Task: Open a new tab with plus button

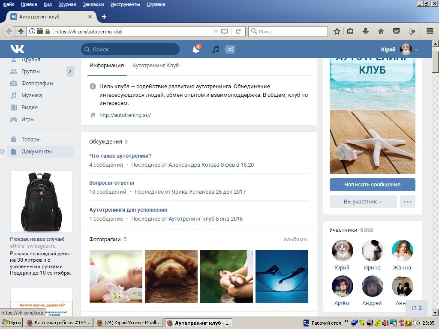Action: pyautogui.click(x=104, y=17)
